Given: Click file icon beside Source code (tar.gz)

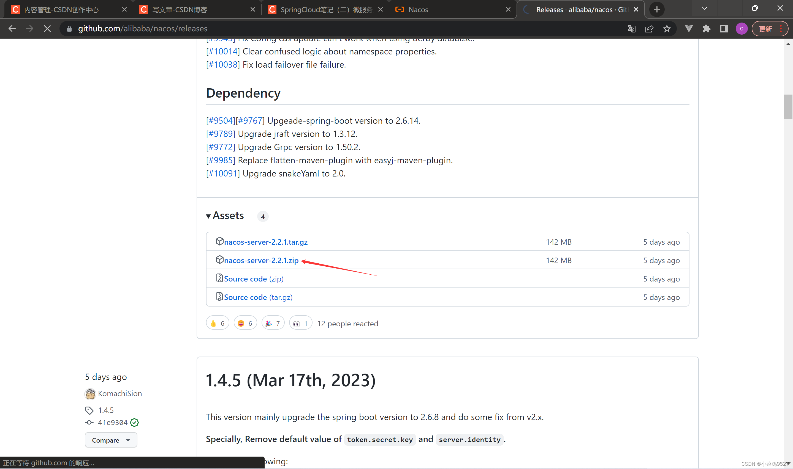Looking at the screenshot, I should [219, 296].
